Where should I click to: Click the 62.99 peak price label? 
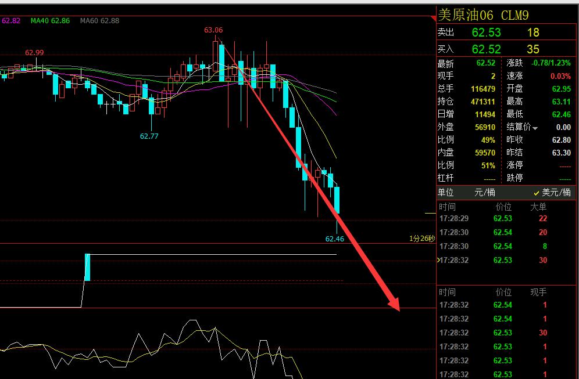34,53
